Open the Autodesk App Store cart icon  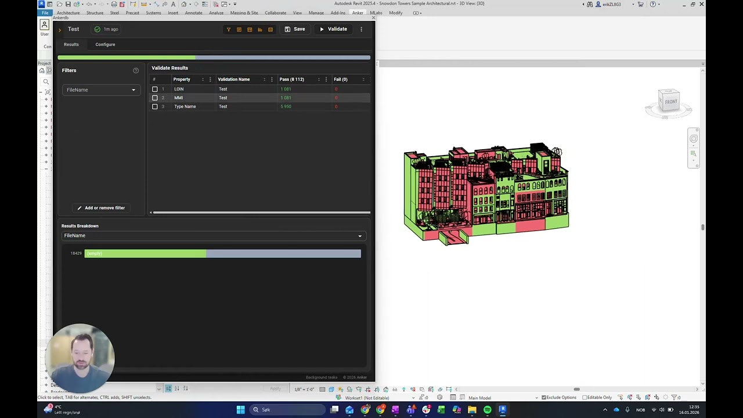640,4
